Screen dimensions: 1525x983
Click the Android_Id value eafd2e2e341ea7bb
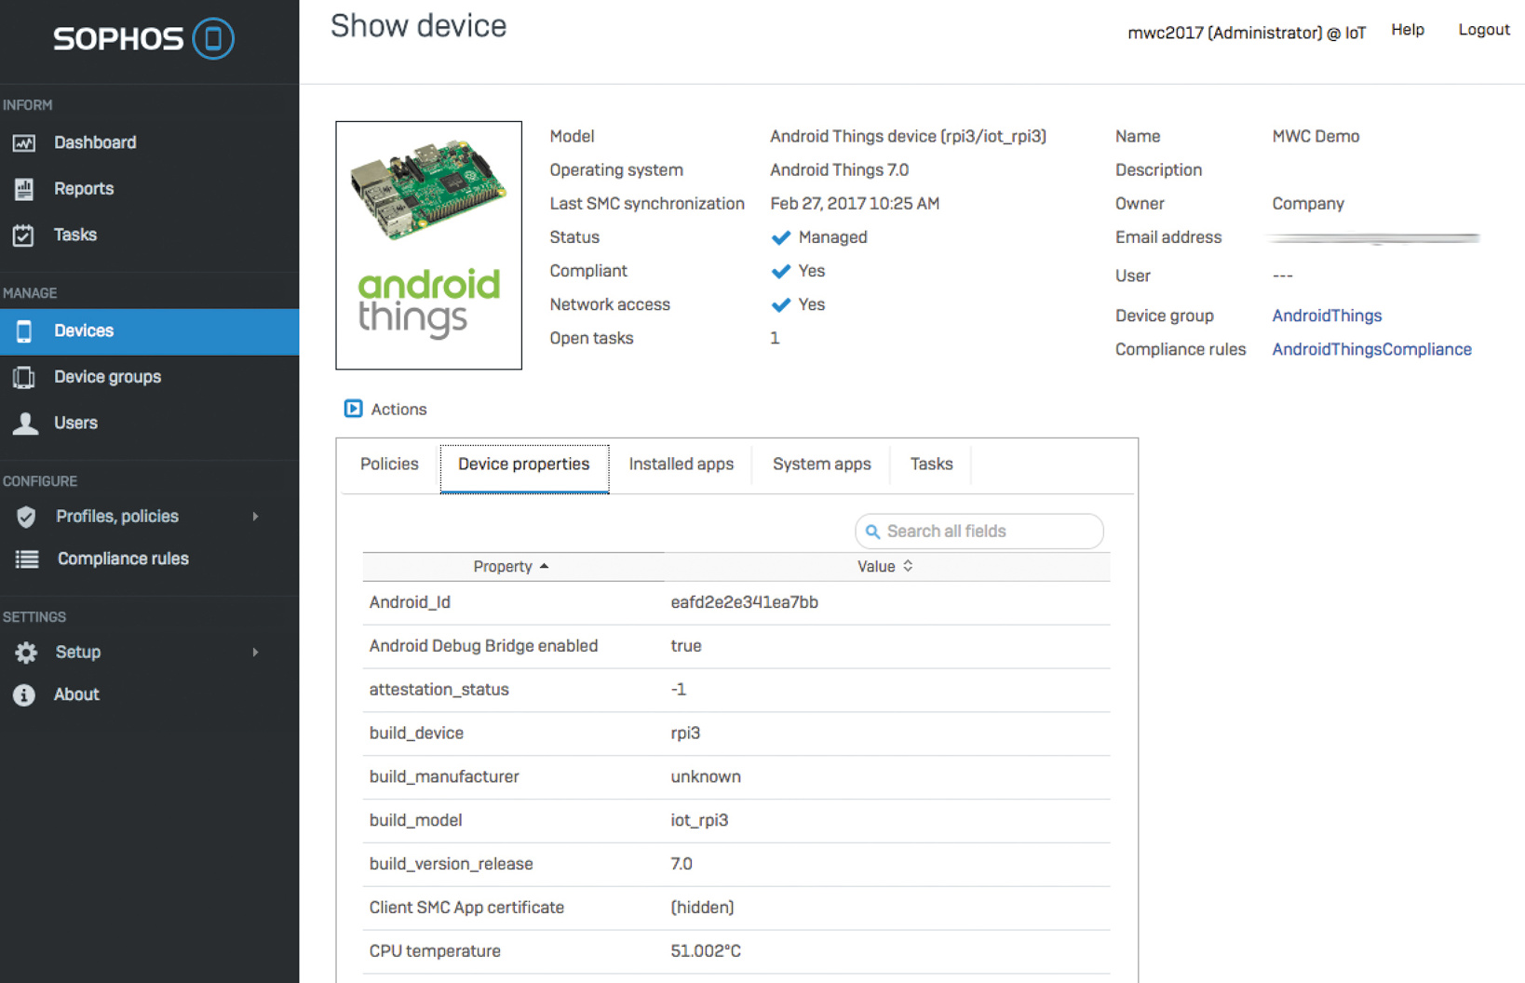[745, 603]
